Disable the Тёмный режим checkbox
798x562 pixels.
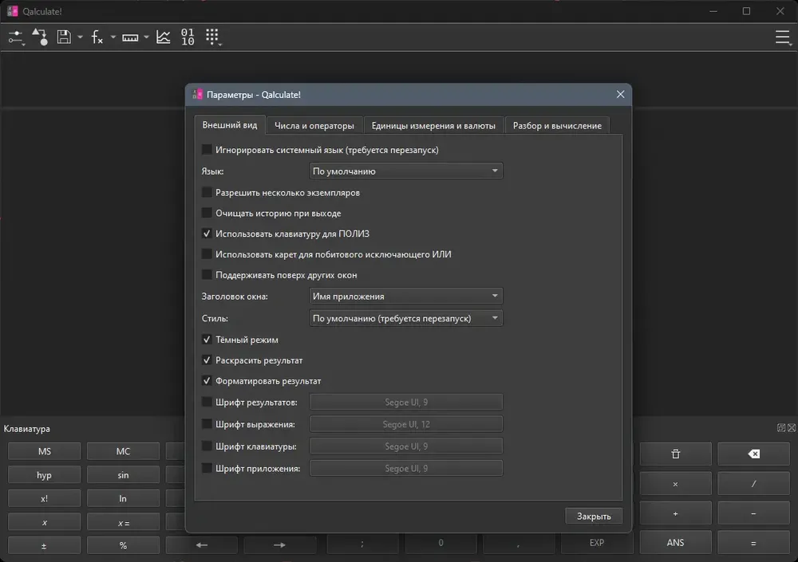[x=207, y=340]
